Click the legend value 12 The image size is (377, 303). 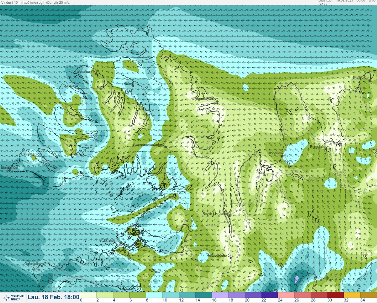[181, 300]
